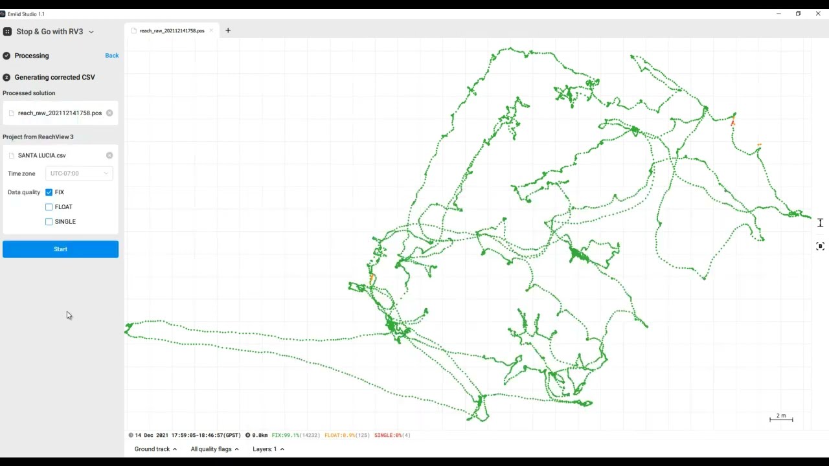Click the FIX:99.1% status readout
Viewport: 829px width, 466px height.
(x=296, y=436)
